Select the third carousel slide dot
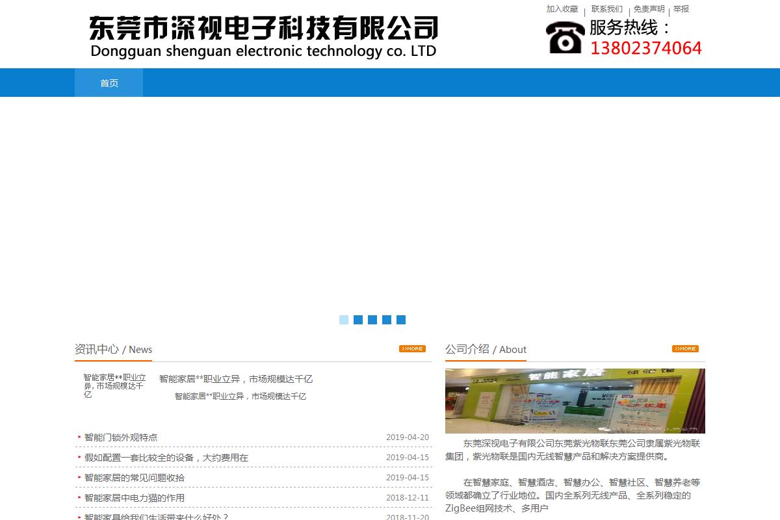The image size is (780, 520). 372,320
